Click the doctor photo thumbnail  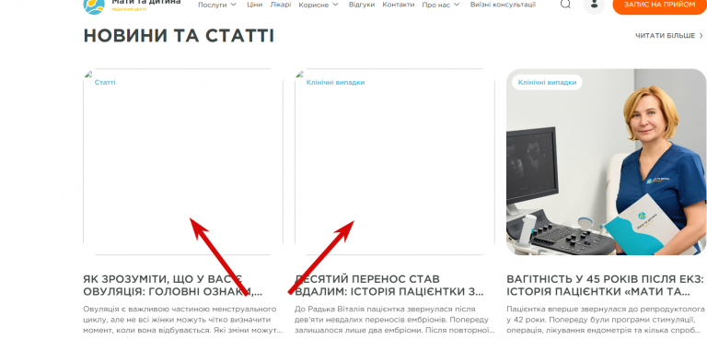[606, 162]
